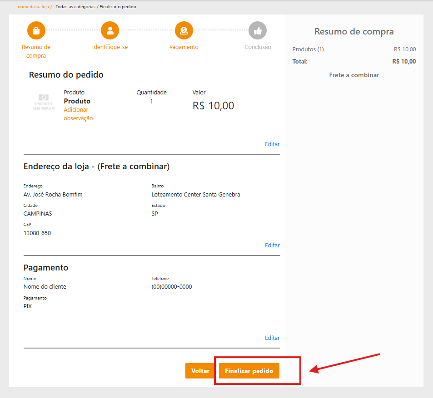Image resolution: width=433 pixels, height=398 pixels.
Task: Edit the Pagamento section
Action: (272, 338)
